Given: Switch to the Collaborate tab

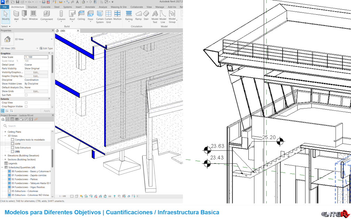Looking at the screenshot, I should [x=137, y=7].
